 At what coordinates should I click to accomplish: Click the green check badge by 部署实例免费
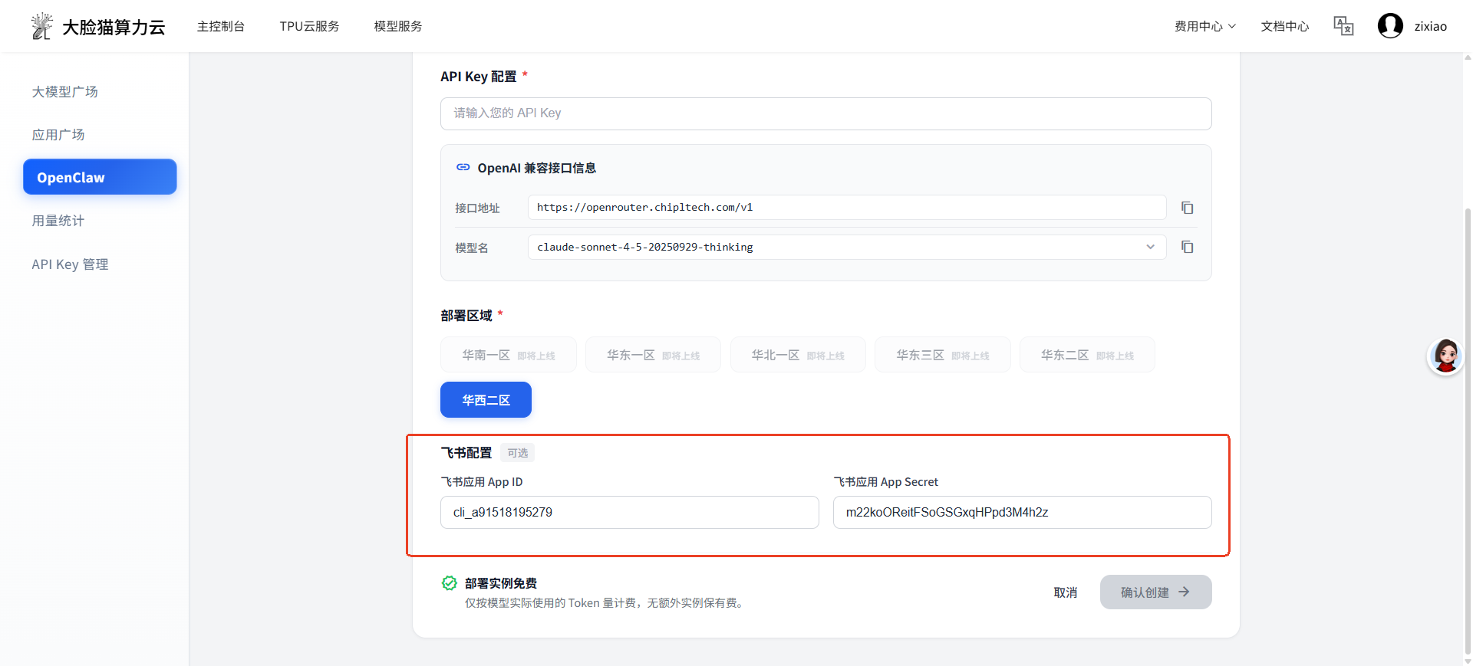450,583
